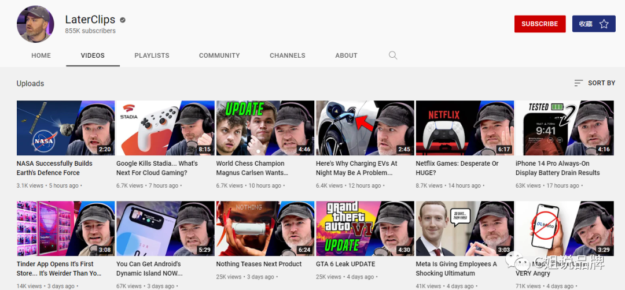
Task: Open the Android Dynamic Island thumbnail
Action: [x=166, y=228]
